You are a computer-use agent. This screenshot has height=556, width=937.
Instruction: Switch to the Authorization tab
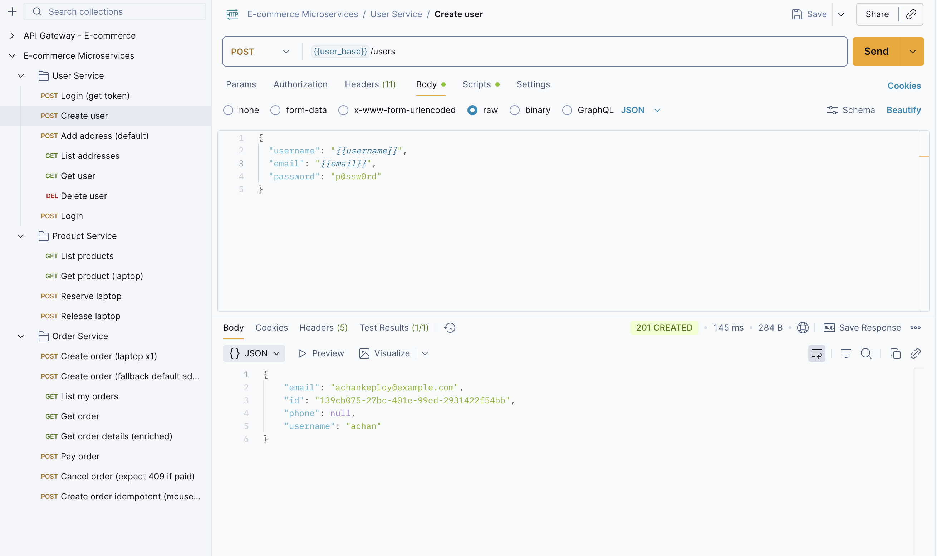coord(300,84)
